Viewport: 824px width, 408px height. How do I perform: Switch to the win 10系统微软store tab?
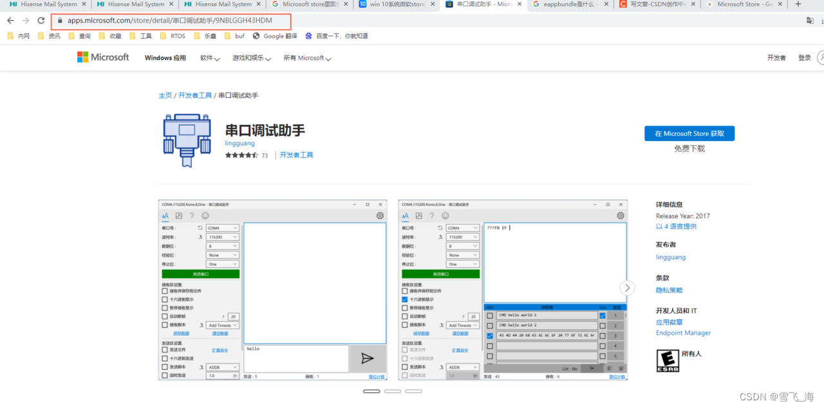[397, 4]
